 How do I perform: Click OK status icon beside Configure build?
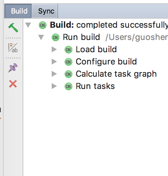point(68,62)
